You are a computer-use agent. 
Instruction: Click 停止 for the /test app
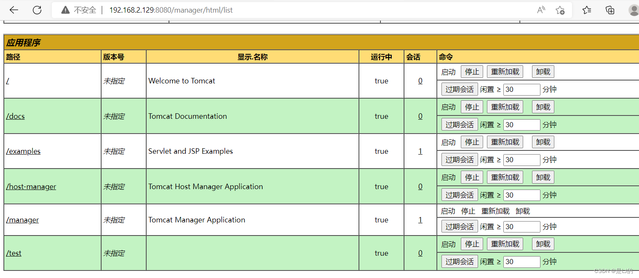pos(472,244)
